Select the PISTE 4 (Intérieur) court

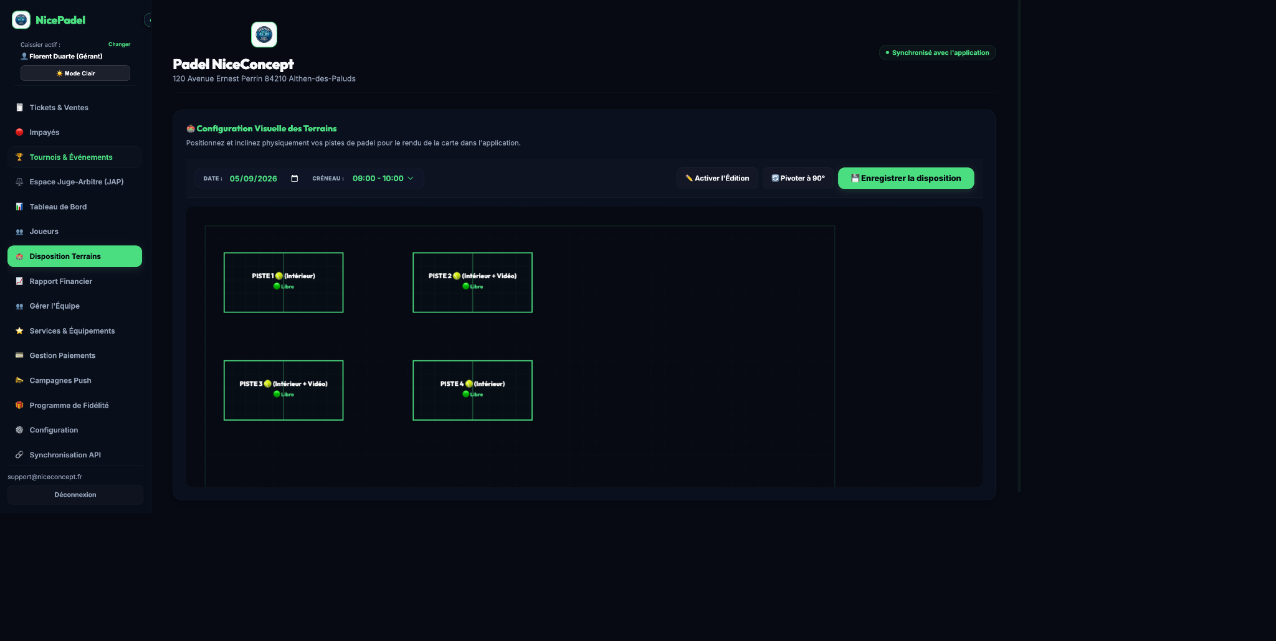(472, 390)
